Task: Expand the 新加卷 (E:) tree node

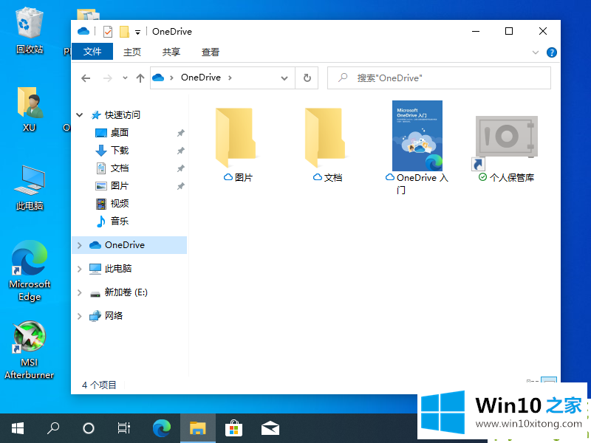Action: point(80,292)
